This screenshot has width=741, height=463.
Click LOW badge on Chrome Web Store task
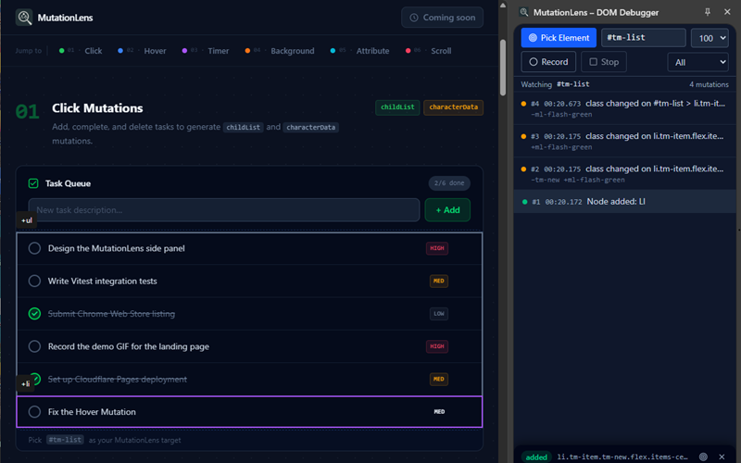(438, 314)
